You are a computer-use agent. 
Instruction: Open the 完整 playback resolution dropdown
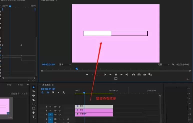164,64
